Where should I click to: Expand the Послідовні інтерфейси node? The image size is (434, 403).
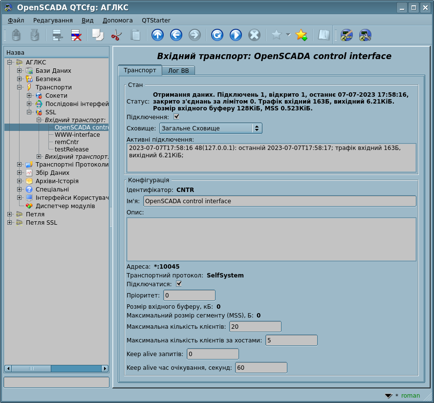click(x=29, y=104)
